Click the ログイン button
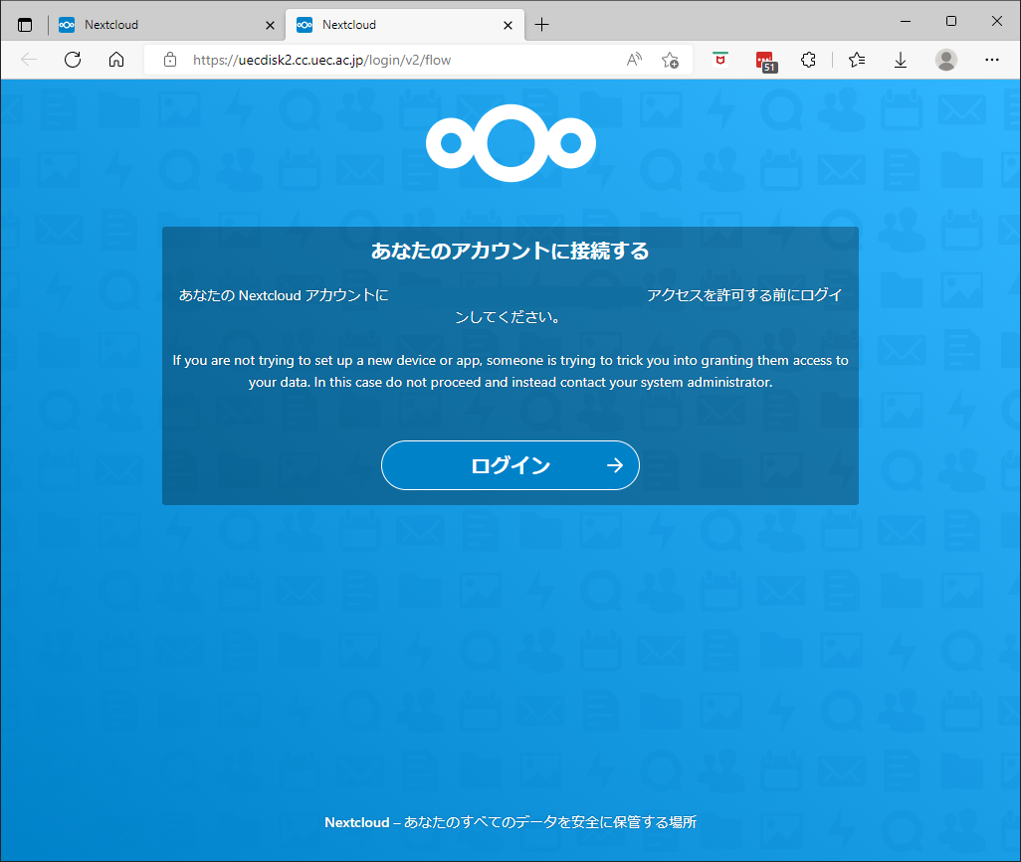 click(x=510, y=465)
